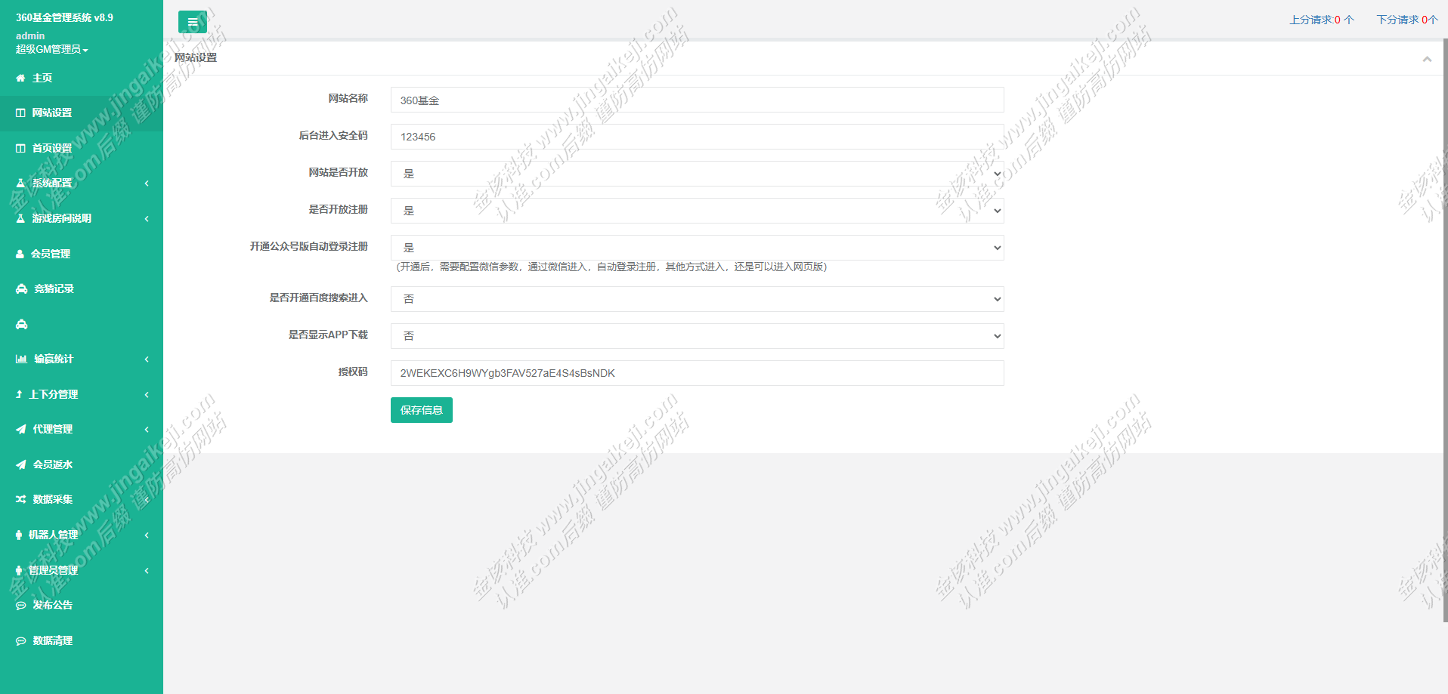Click the 发布公告 comment icon
This screenshot has width=1448, height=694.
tap(21, 605)
